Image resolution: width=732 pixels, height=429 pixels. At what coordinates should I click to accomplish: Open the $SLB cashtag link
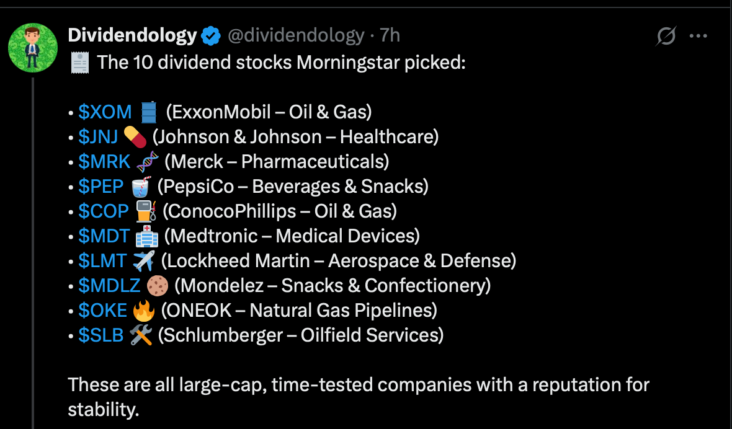coord(101,335)
